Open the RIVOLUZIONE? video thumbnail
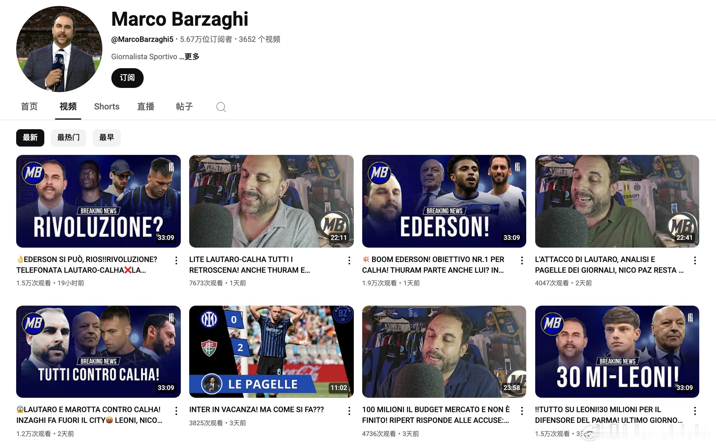The width and height of the screenshot is (716, 448). point(98,201)
